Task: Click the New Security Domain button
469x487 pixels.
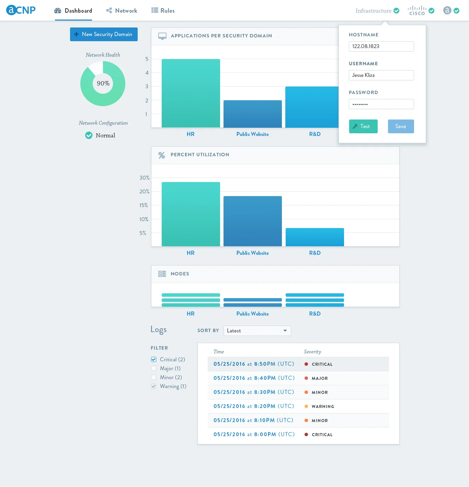Action: tap(104, 34)
